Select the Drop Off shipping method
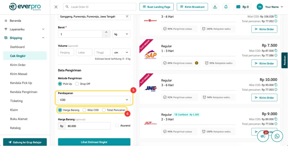Viewport: 288px width, 162px height. (77, 84)
